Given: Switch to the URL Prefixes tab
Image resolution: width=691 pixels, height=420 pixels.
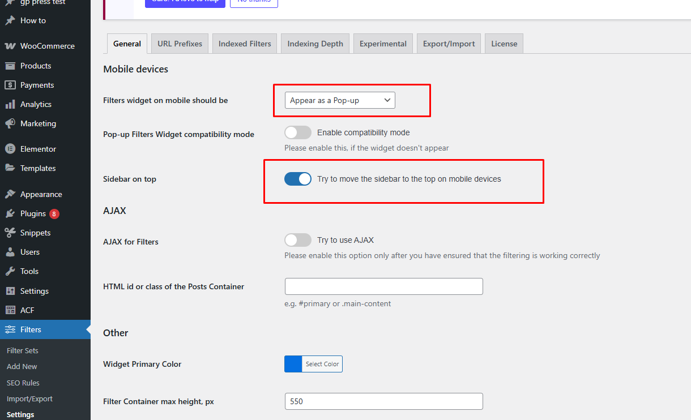Looking at the screenshot, I should point(180,44).
